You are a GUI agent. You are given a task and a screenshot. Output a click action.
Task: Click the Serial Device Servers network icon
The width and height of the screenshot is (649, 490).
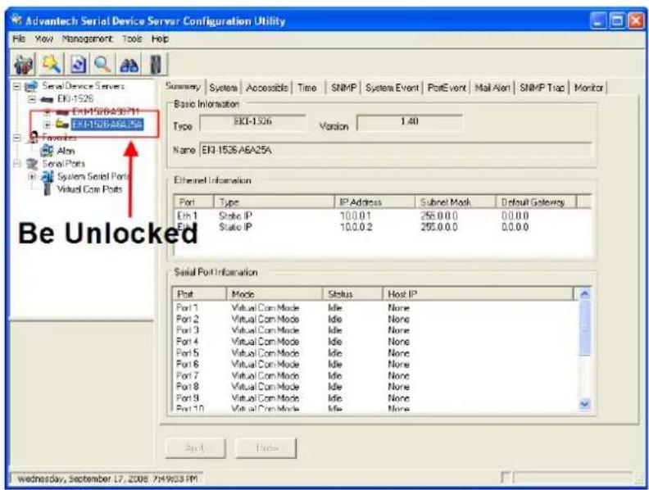coord(31,86)
